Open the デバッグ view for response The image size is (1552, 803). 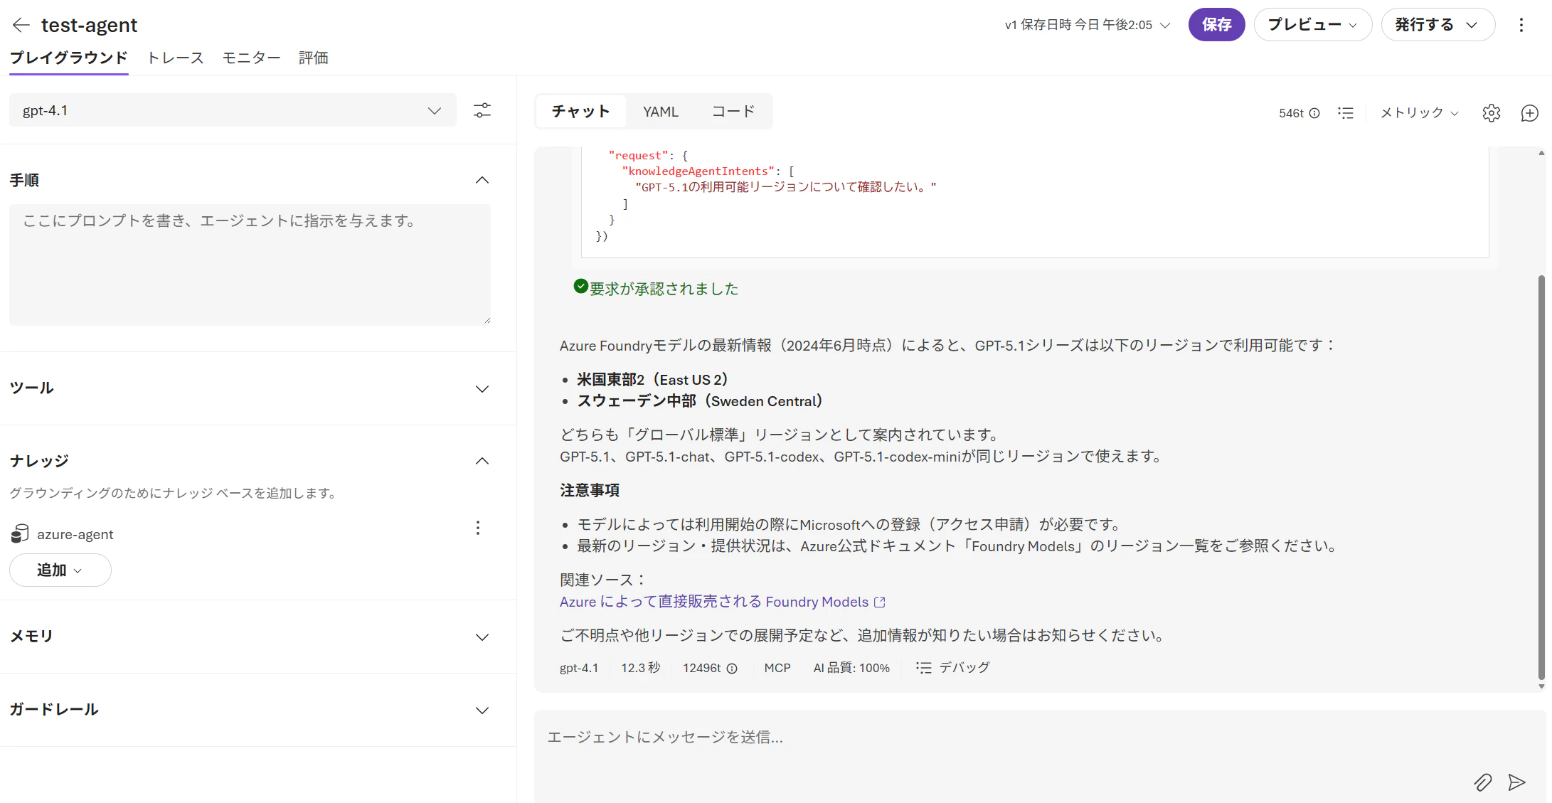coord(953,668)
